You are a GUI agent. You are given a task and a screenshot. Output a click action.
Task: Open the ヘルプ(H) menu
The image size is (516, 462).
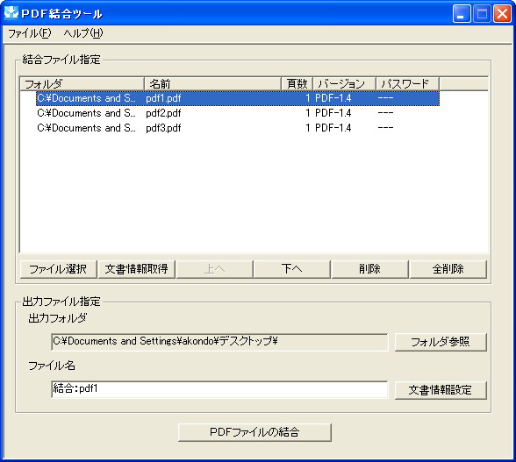[83, 33]
